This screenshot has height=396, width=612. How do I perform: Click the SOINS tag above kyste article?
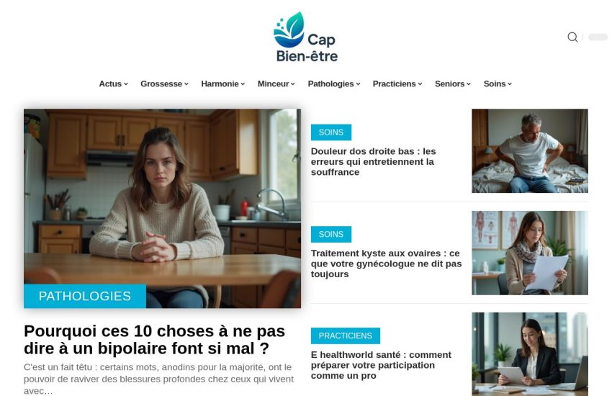331,234
